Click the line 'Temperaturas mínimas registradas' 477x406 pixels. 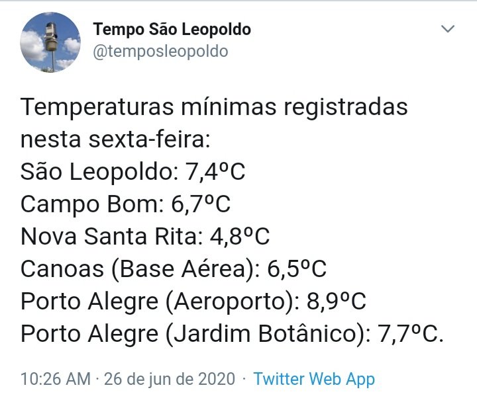pos(214,107)
